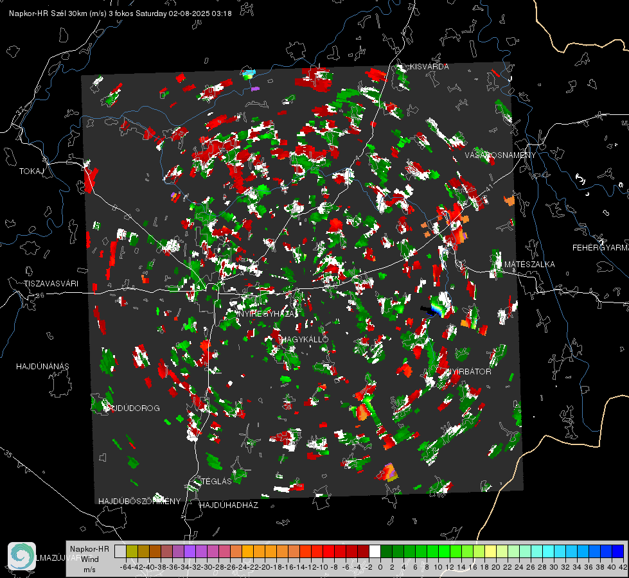Image resolution: width=629 pixels, height=578 pixels.
Task: Click the FEHÉRGYARMAT label at right edge
Action: [600, 248]
